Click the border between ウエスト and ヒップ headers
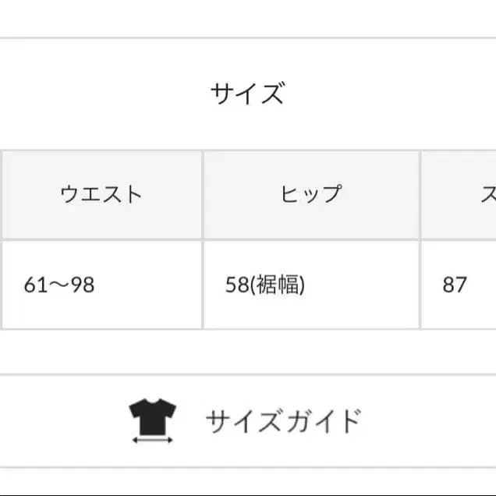This screenshot has height=496, width=496. point(203,194)
